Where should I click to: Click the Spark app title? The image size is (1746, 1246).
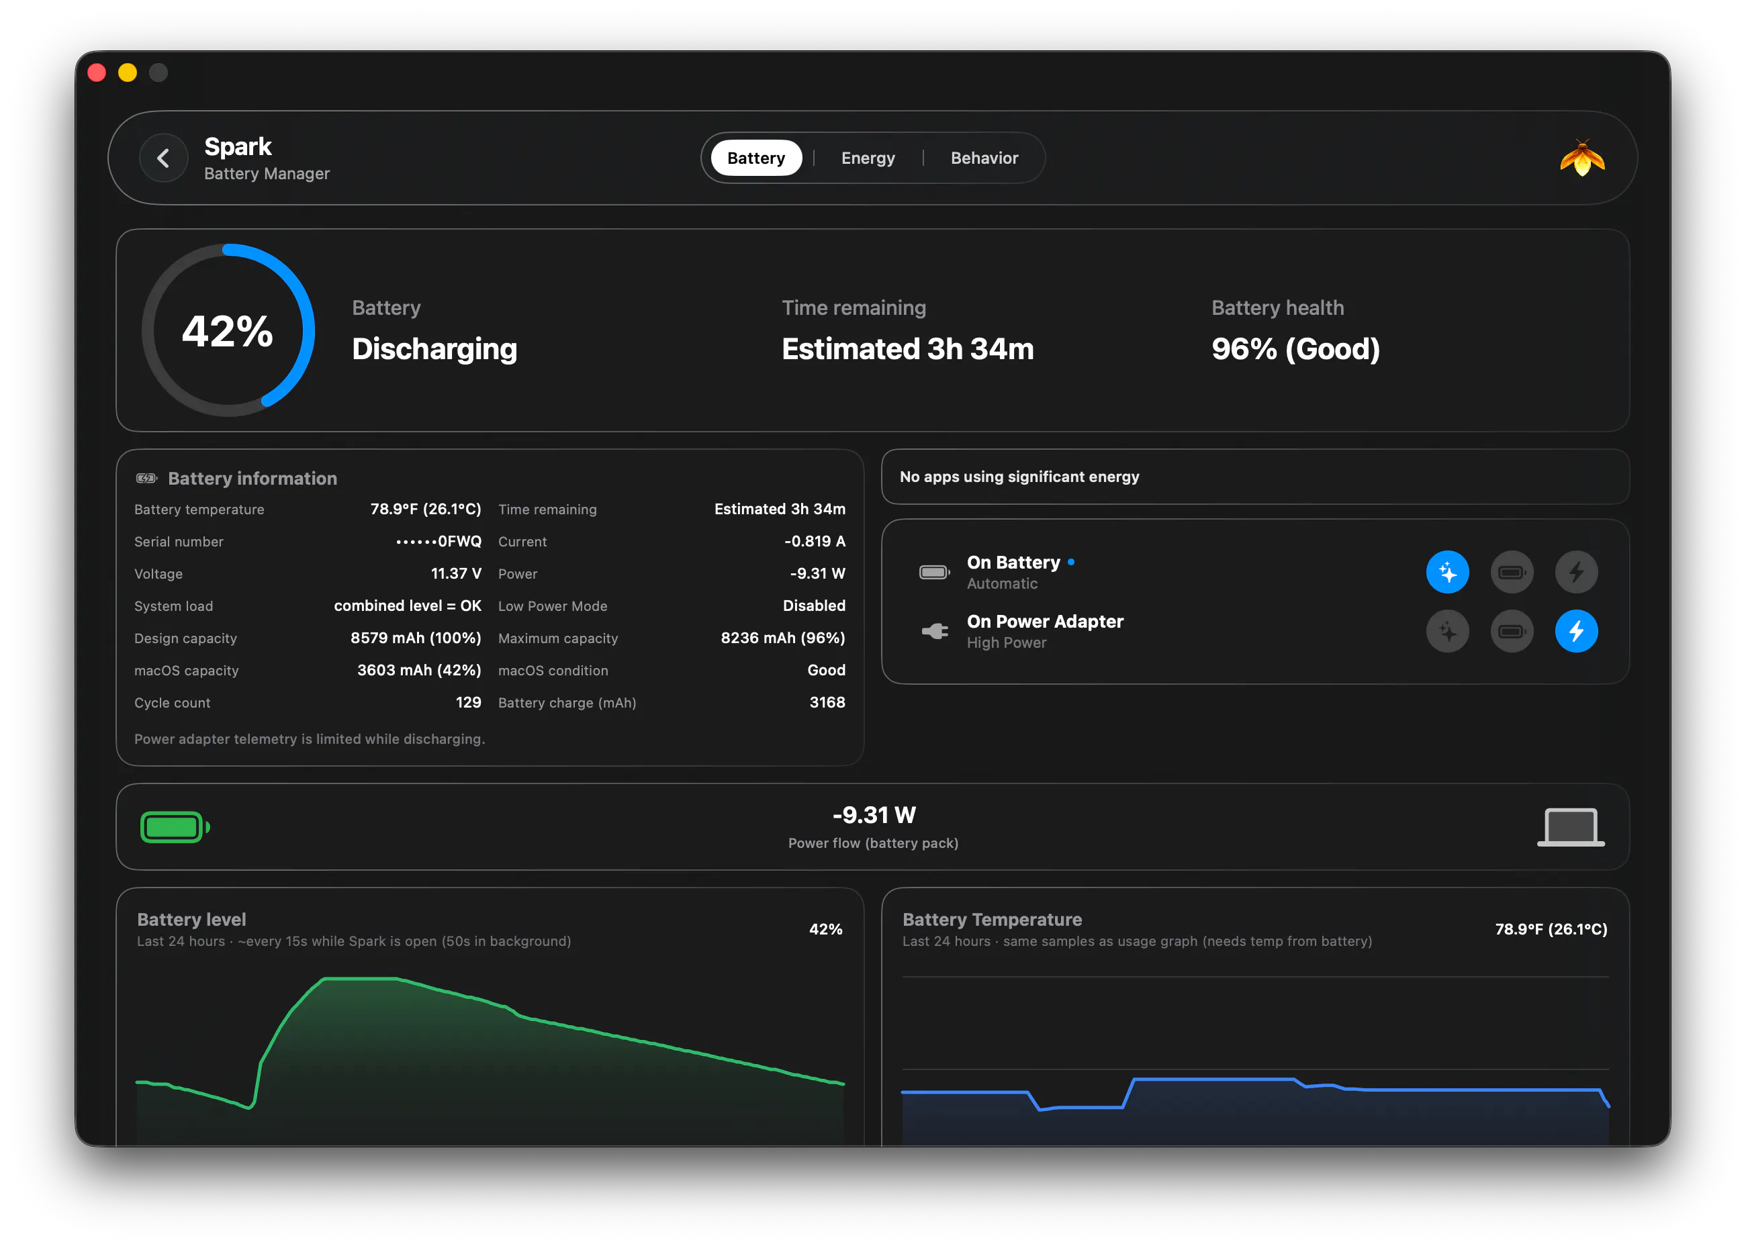click(x=238, y=146)
